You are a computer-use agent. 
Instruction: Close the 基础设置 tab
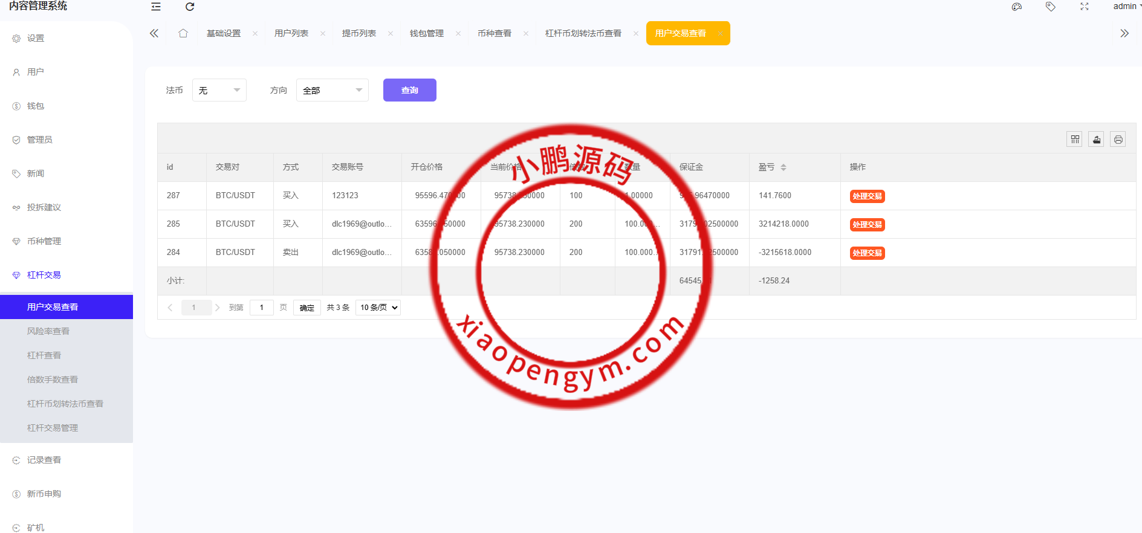click(255, 34)
